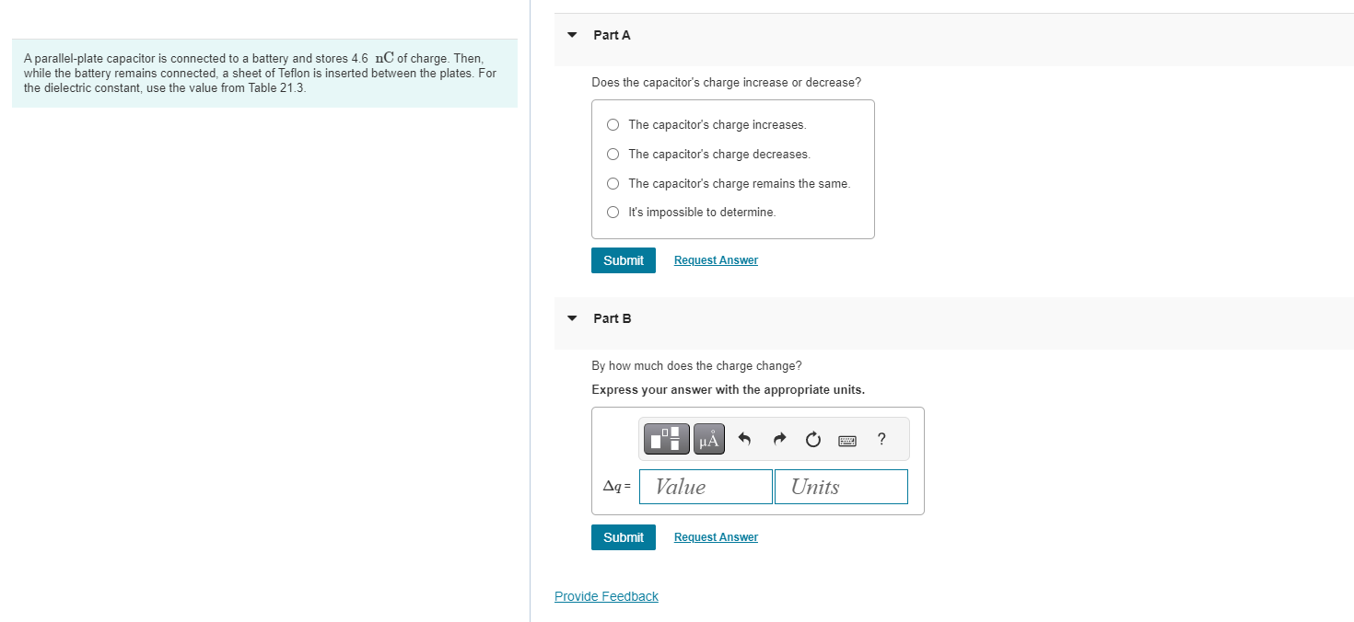This screenshot has width=1354, height=622.
Task: Click Request Answer for Part B
Action: pyautogui.click(x=716, y=537)
